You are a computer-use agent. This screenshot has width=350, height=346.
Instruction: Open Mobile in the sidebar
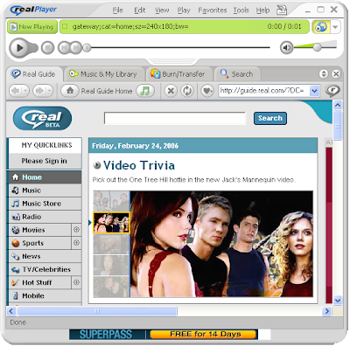coord(45,296)
